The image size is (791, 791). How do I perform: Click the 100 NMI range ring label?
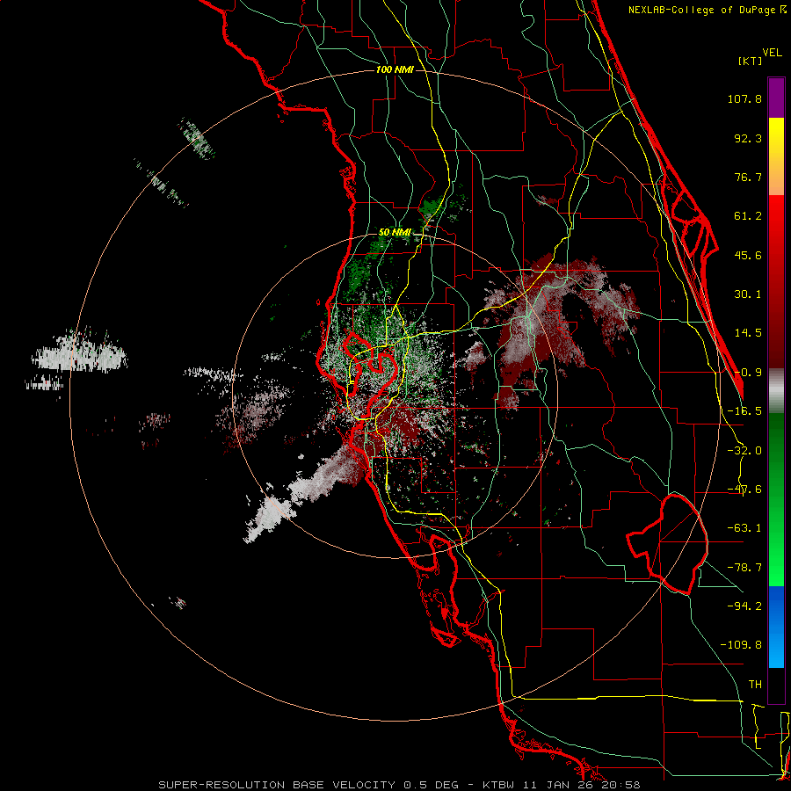tap(395, 69)
